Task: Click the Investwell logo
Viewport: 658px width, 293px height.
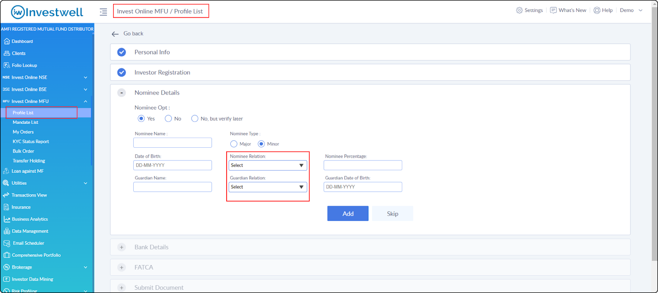Action: pos(47,12)
